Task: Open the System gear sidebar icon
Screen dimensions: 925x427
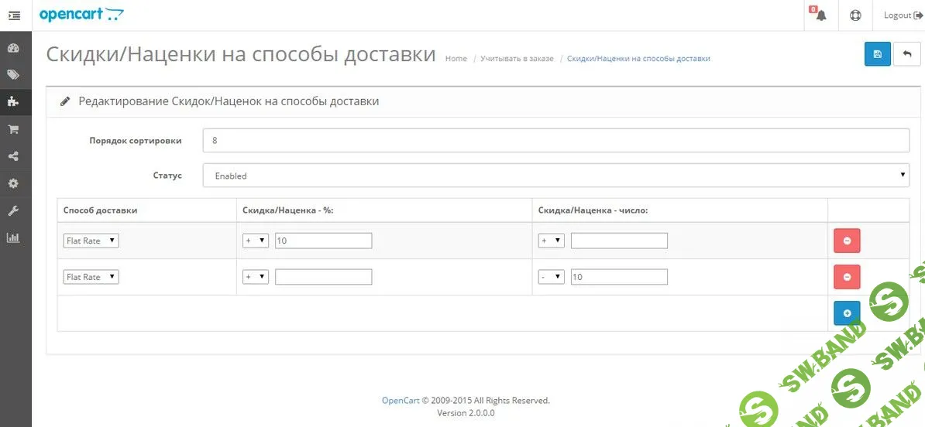Action: click(13, 183)
